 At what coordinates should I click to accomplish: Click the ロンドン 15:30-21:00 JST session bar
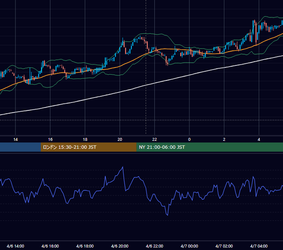coord(88,147)
